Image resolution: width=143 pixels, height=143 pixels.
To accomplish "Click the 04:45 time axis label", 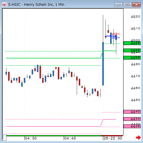I will pos(70,138).
